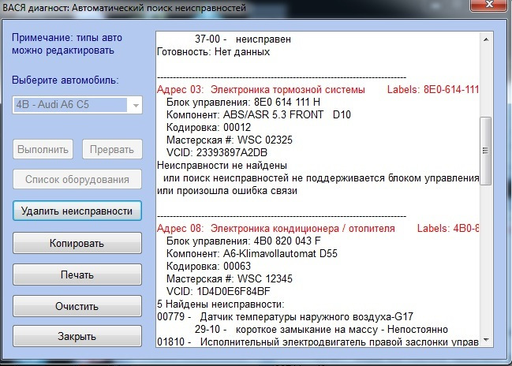Click the Копировать button

[x=77, y=243]
